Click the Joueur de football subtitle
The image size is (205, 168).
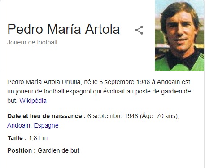click(x=32, y=42)
